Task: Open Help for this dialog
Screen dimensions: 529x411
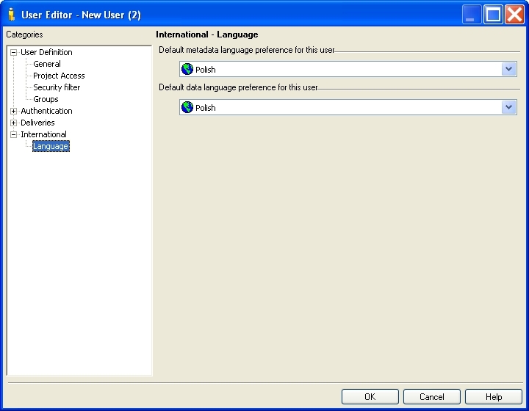Action: click(493, 396)
